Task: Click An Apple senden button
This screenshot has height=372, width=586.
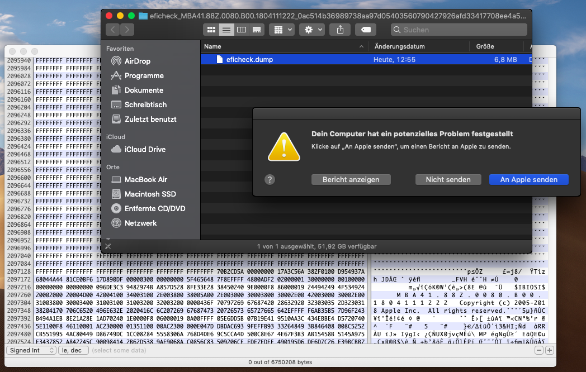Action: point(529,180)
